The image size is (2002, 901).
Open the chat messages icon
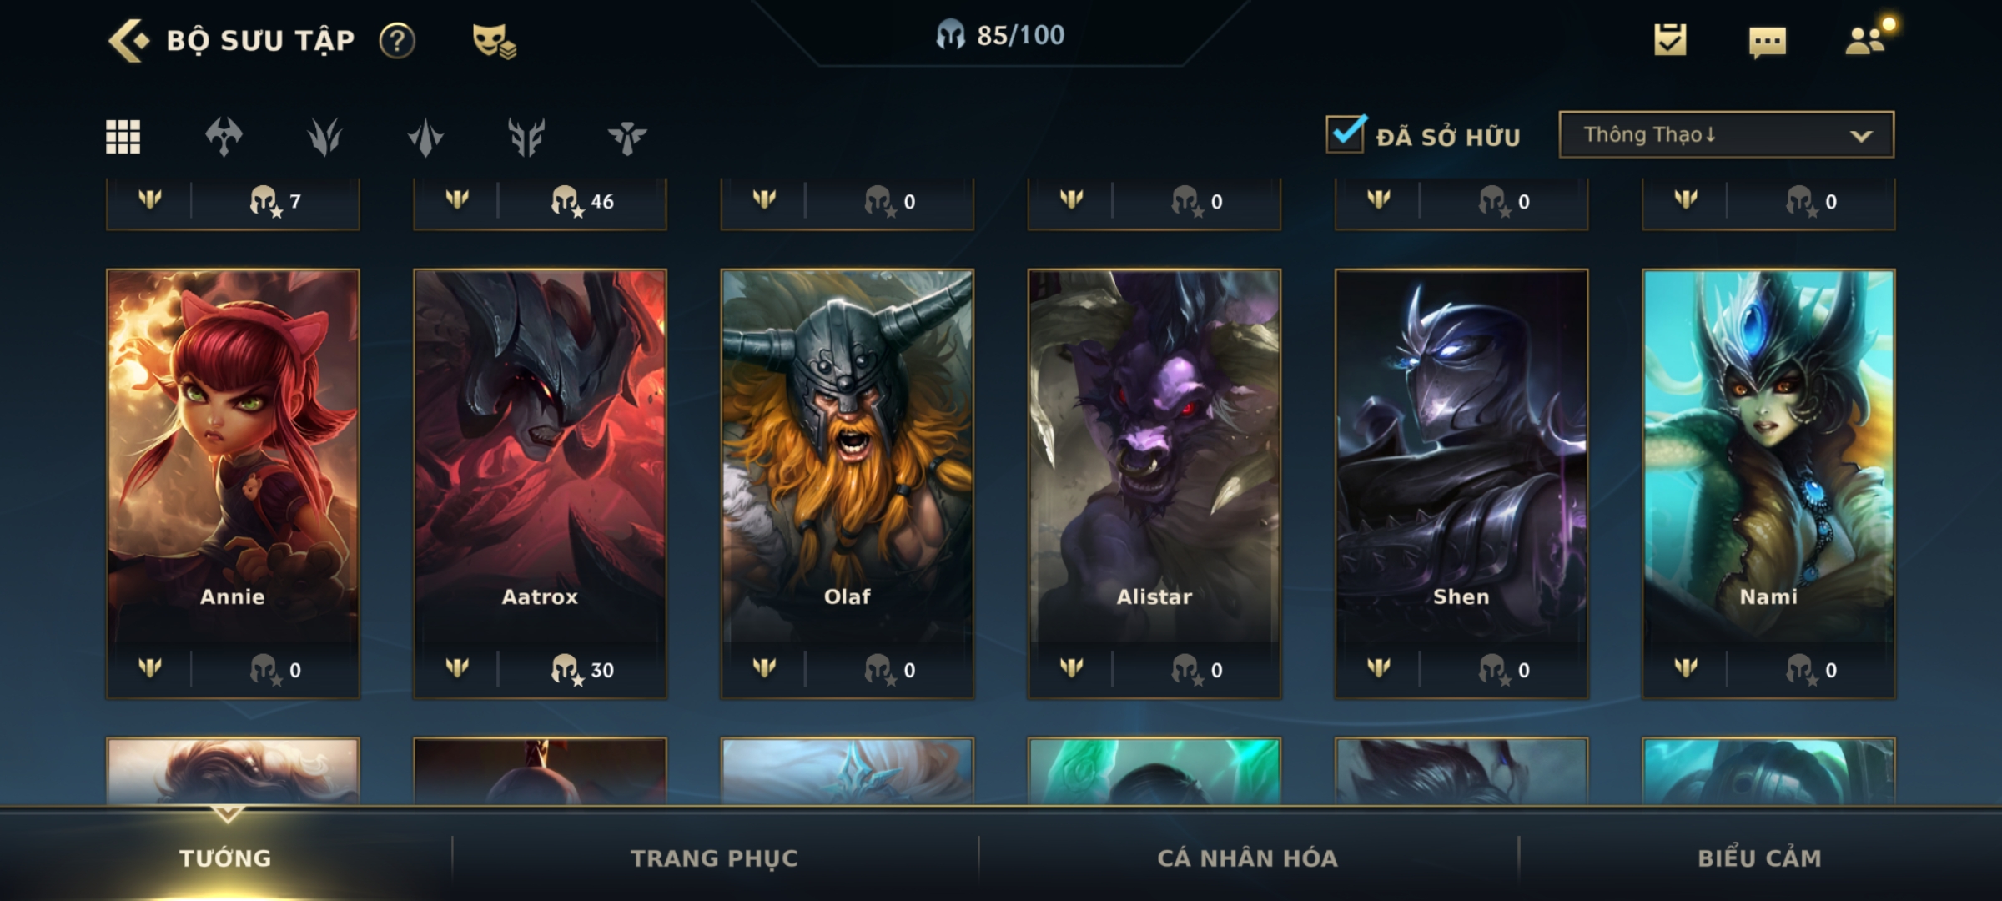(1768, 42)
